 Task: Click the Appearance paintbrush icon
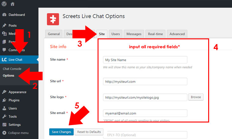[x=4, y=92]
